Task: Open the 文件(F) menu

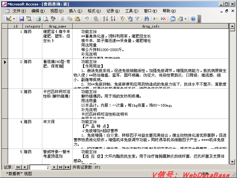Action: click(x=19, y=11)
